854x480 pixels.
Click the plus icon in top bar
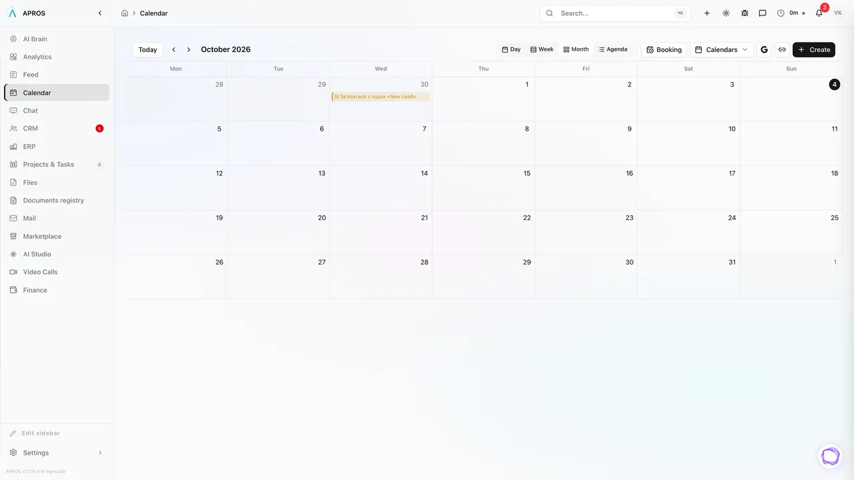coord(707,13)
